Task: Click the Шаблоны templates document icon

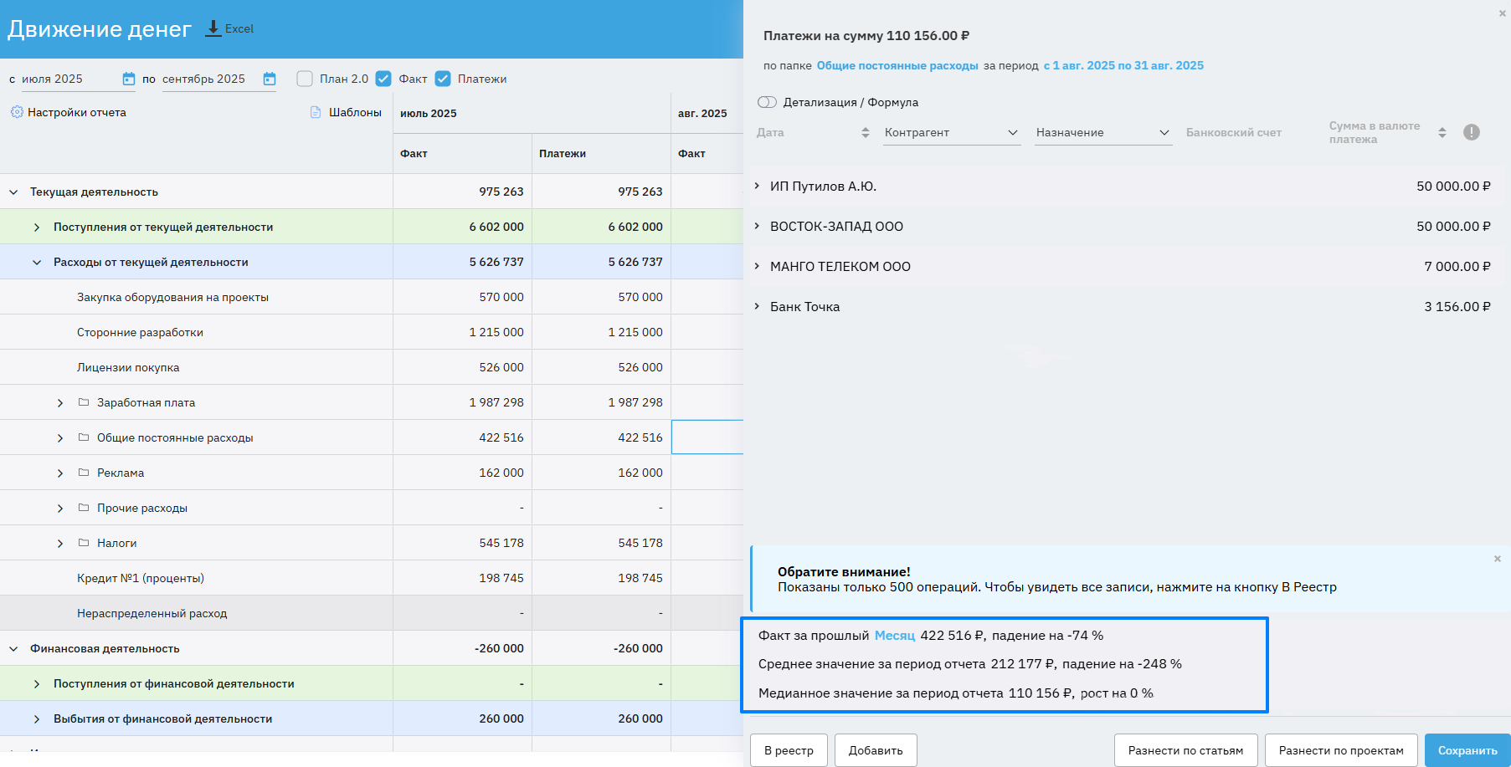Action: (316, 112)
